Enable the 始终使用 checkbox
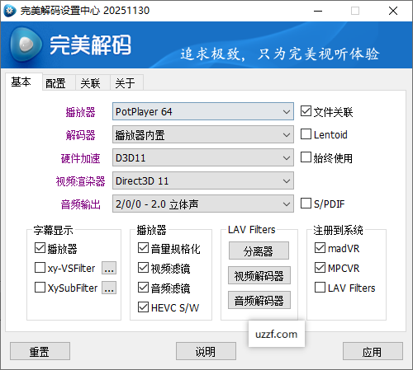Viewport: 413px width, 370px height. pos(306,157)
